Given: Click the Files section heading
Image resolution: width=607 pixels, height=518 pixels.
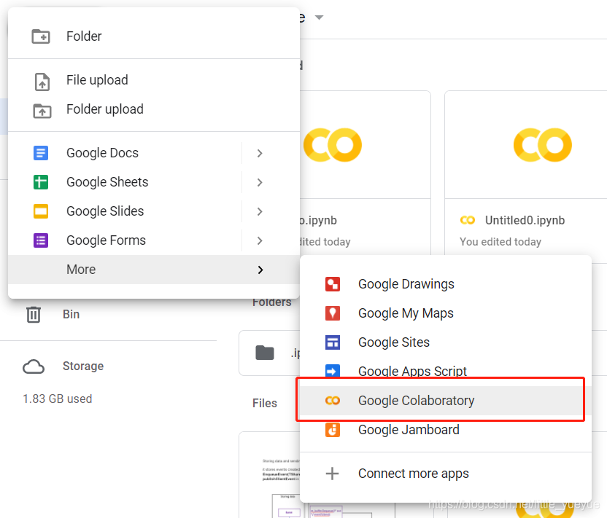Looking at the screenshot, I should pyautogui.click(x=265, y=403).
